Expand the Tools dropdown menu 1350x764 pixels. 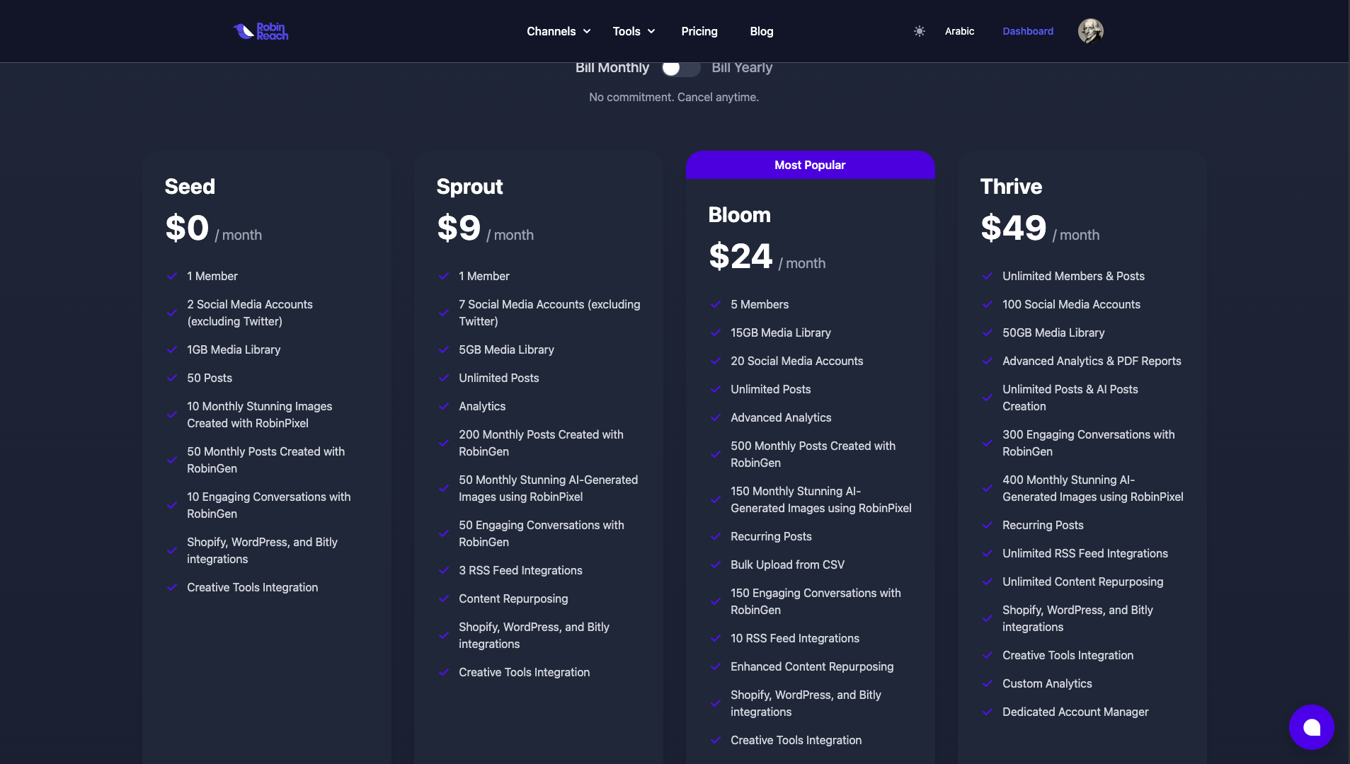click(x=634, y=31)
